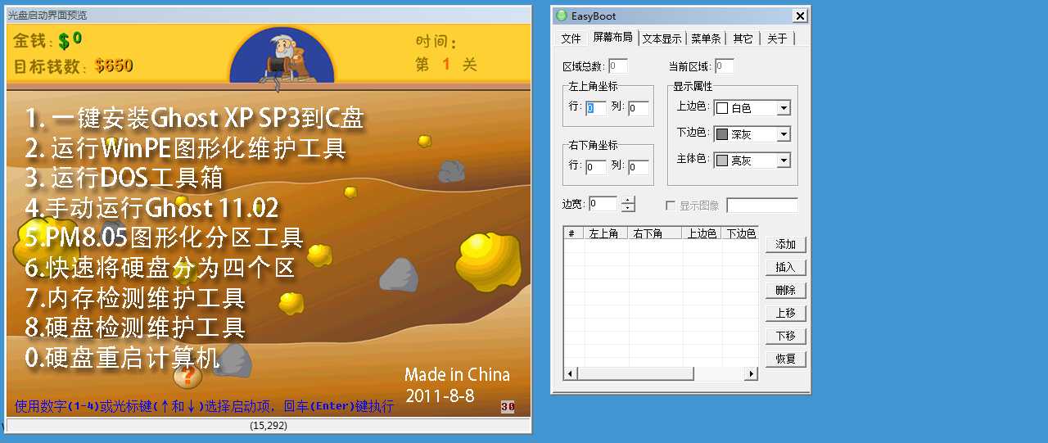Viewport: 1048px width, 443px height.
Task: Click the 恢复 button
Action: point(786,359)
